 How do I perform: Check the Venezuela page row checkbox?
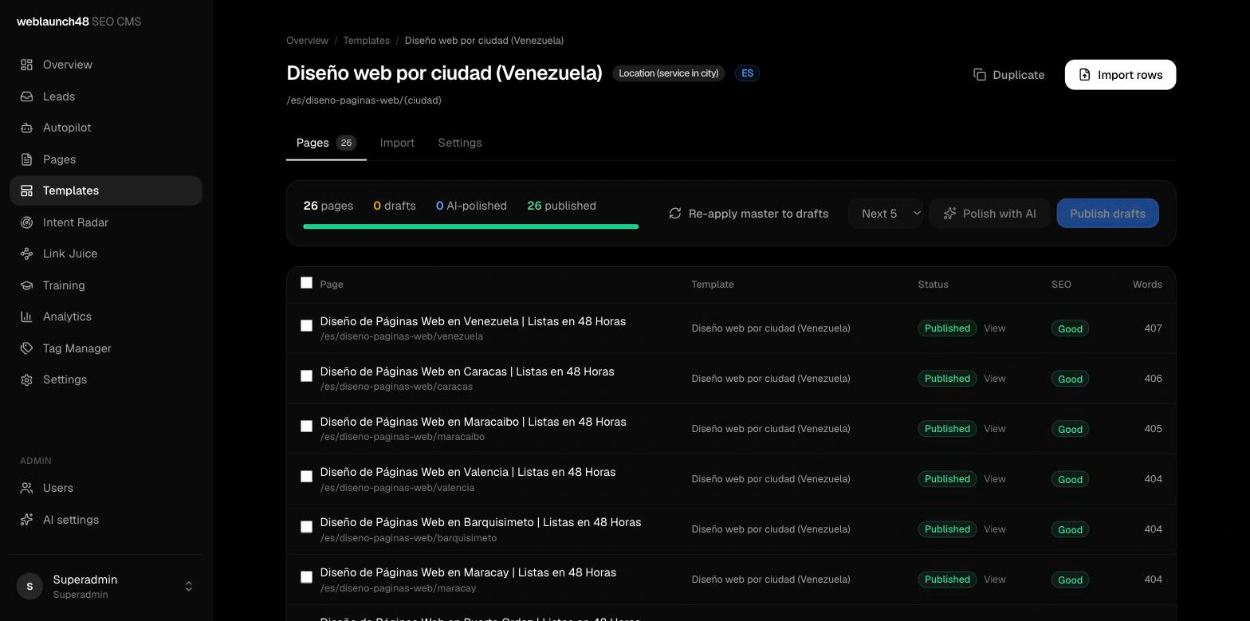pos(306,326)
